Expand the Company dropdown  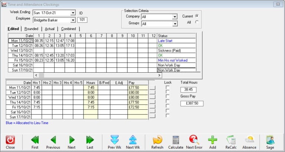click(x=175, y=17)
